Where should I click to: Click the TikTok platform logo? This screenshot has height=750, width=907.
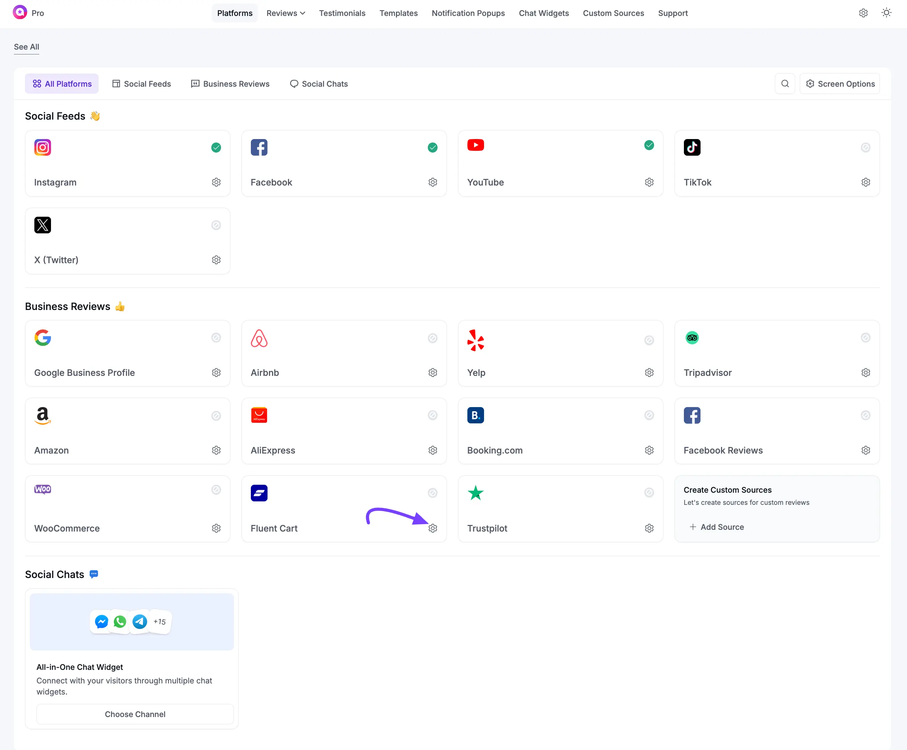[x=692, y=148]
